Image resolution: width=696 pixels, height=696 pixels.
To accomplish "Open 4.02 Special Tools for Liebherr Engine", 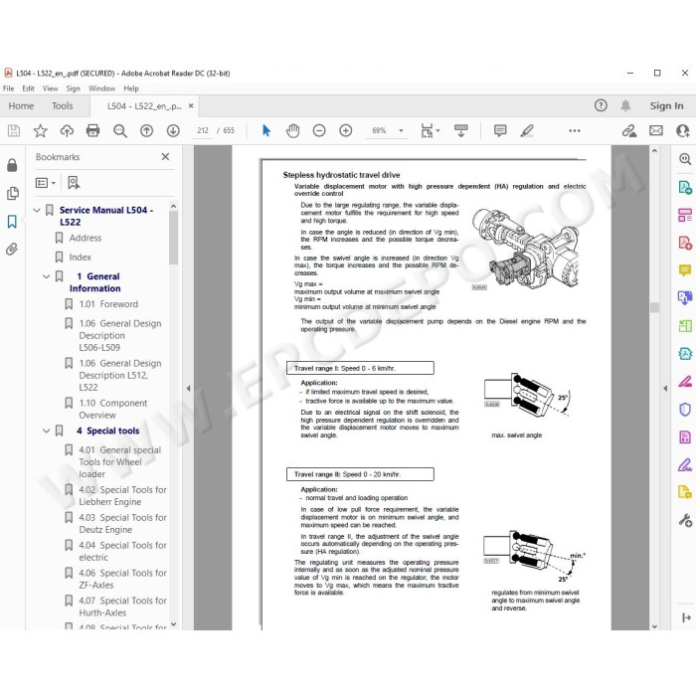I will 122,495.
